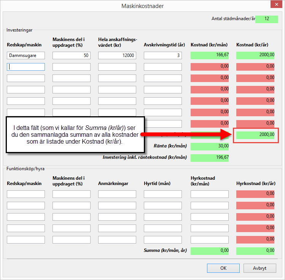Screen dimensions: 285x280
Task: Click the Kostnad (kr/mån) value 166,67
Action: [x=210, y=55]
